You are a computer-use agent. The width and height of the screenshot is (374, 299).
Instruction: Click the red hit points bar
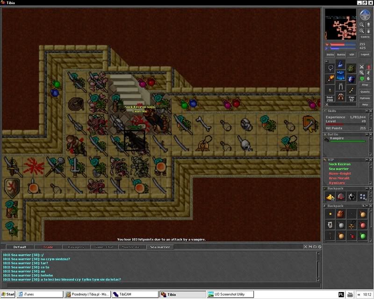pyautogui.click(x=343, y=44)
